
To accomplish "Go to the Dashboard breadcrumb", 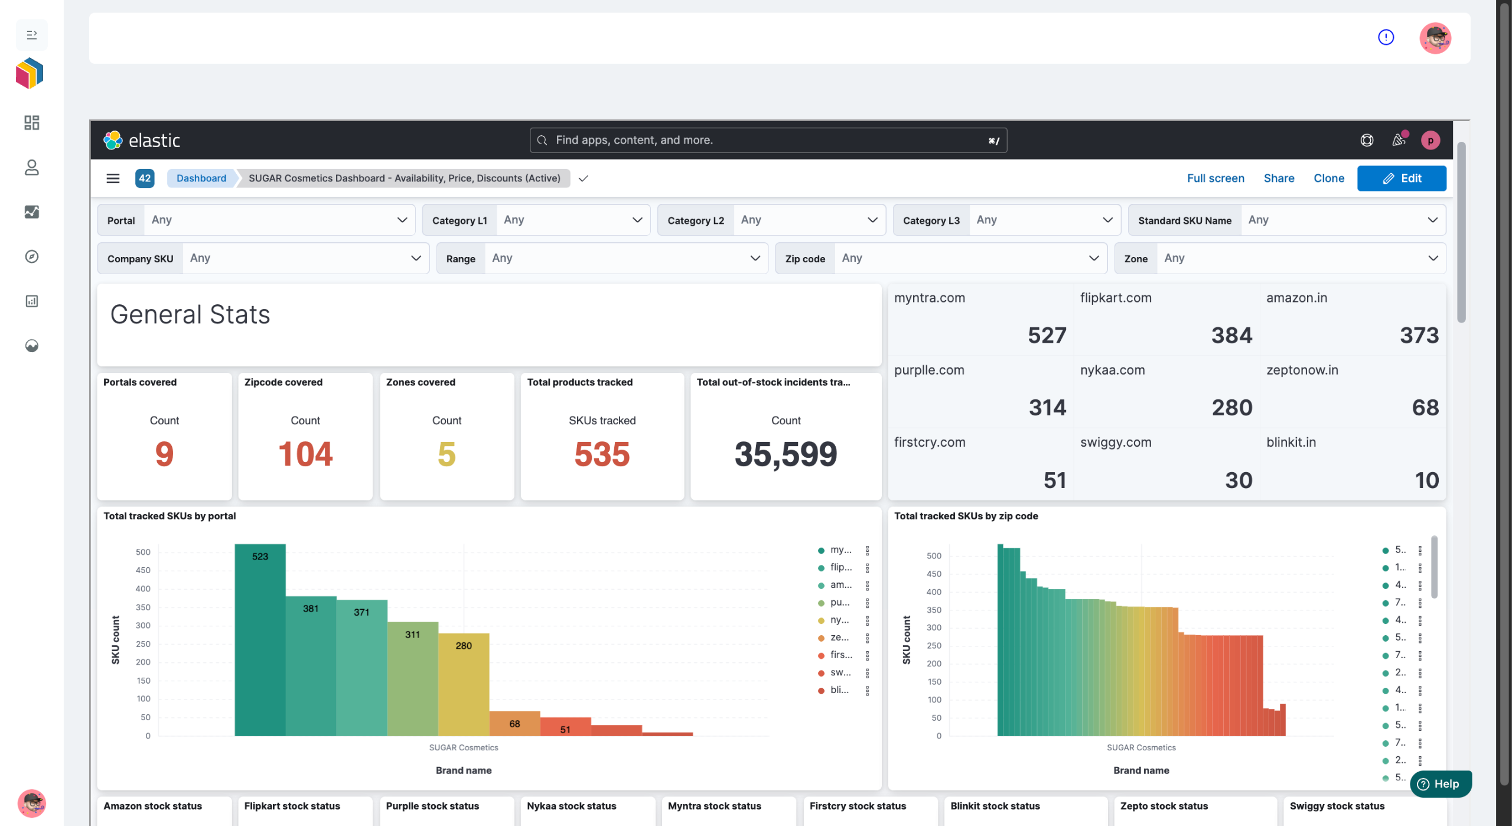I will [201, 178].
